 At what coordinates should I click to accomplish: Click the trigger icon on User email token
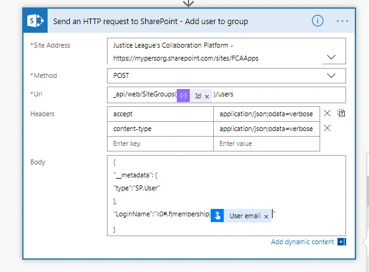click(217, 215)
